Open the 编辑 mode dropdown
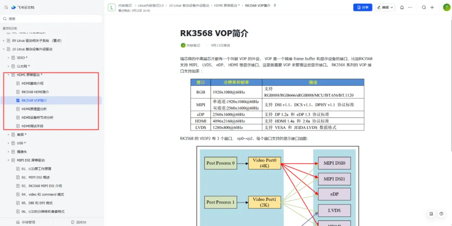 point(385,8)
